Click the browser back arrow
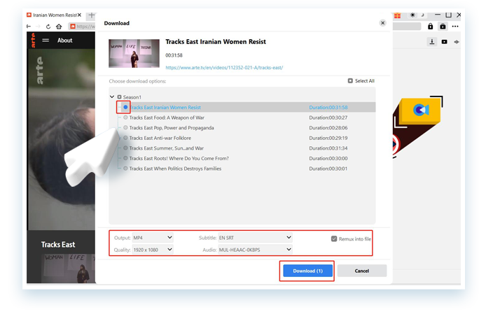The height and width of the screenshot is (314, 479). (29, 27)
